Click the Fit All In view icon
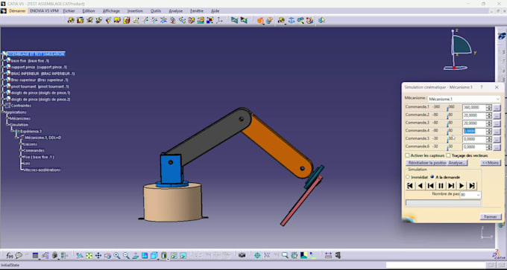This screenshot has width=507, height=270. 89,255
